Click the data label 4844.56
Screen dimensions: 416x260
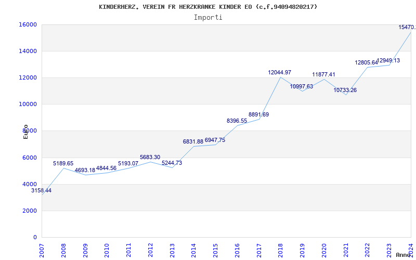click(106, 168)
